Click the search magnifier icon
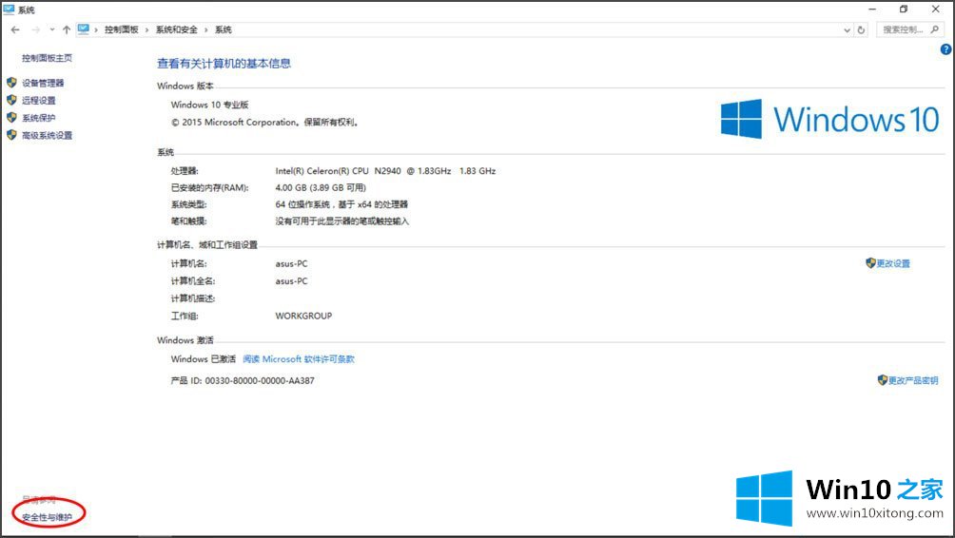955x538 pixels. (935, 29)
